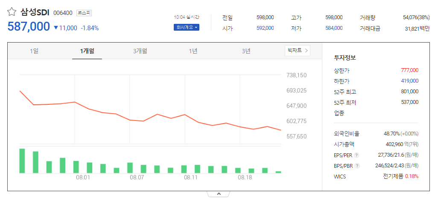Click the 외국인비율 value 48.70%
The width and height of the screenshot is (435, 201).
click(x=392, y=134)
